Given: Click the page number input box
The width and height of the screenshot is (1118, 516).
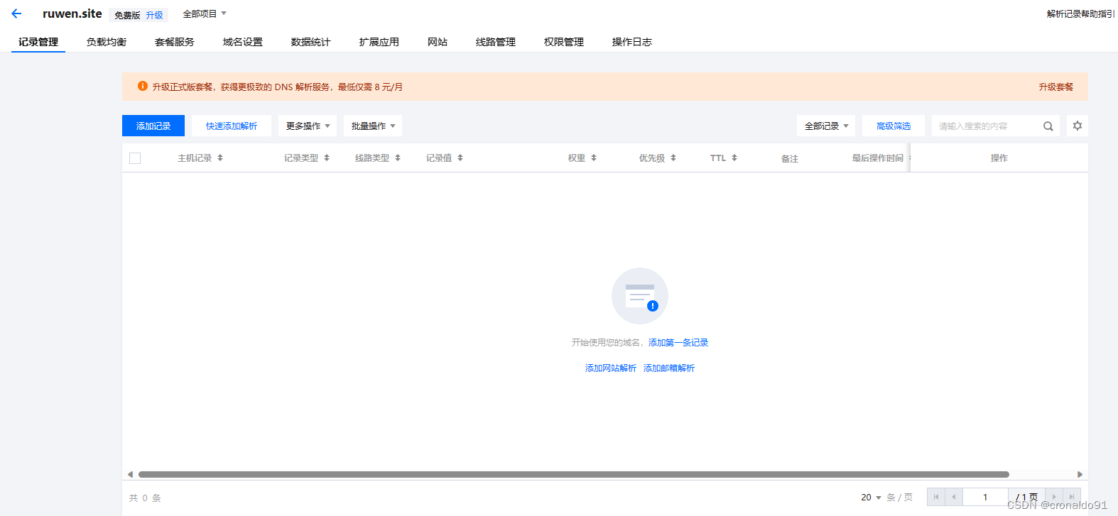Looking at the screenshot, I should click(x=985, y=497).
